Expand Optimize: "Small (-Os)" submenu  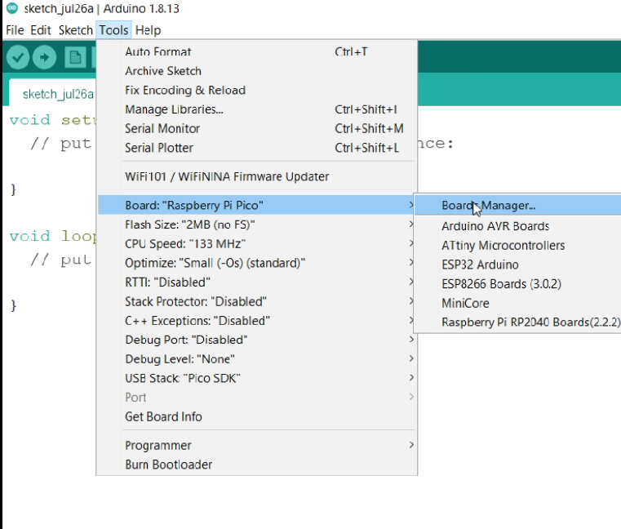(256, 263)
